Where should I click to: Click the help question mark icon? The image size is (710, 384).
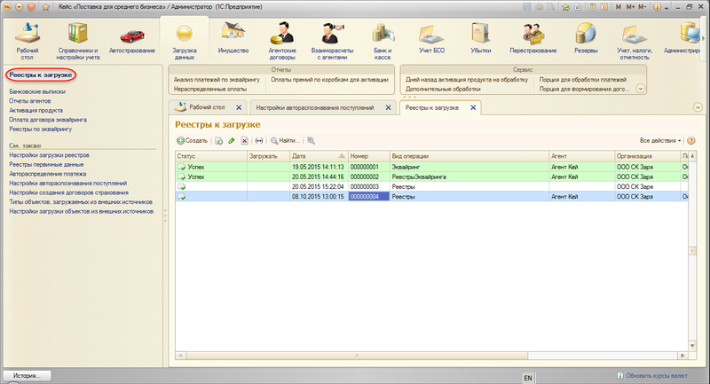[x=690, y=140]
